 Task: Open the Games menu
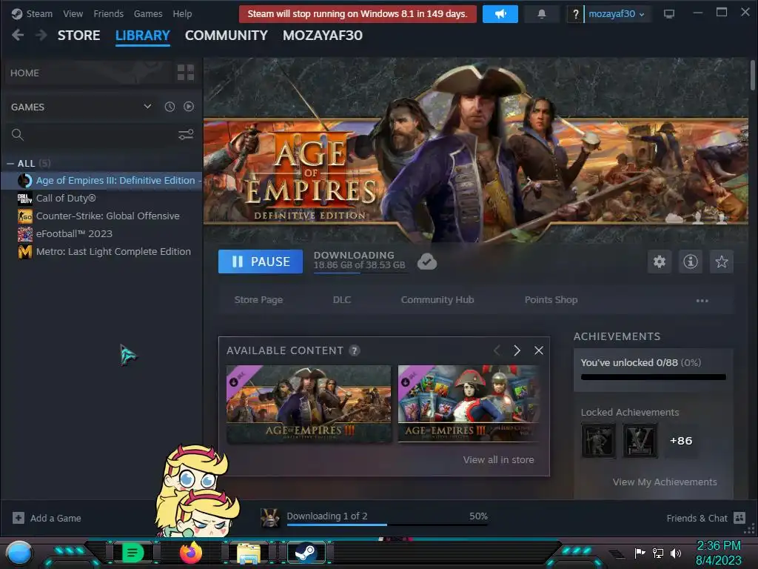pos(148,13)
